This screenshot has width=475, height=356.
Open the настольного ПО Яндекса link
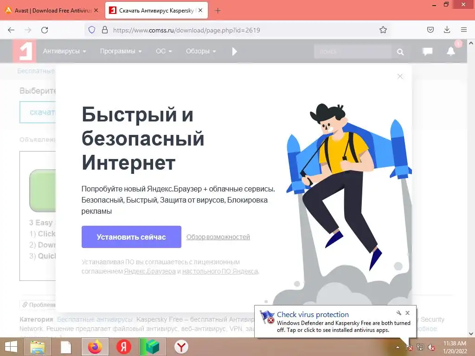[220, 271]
